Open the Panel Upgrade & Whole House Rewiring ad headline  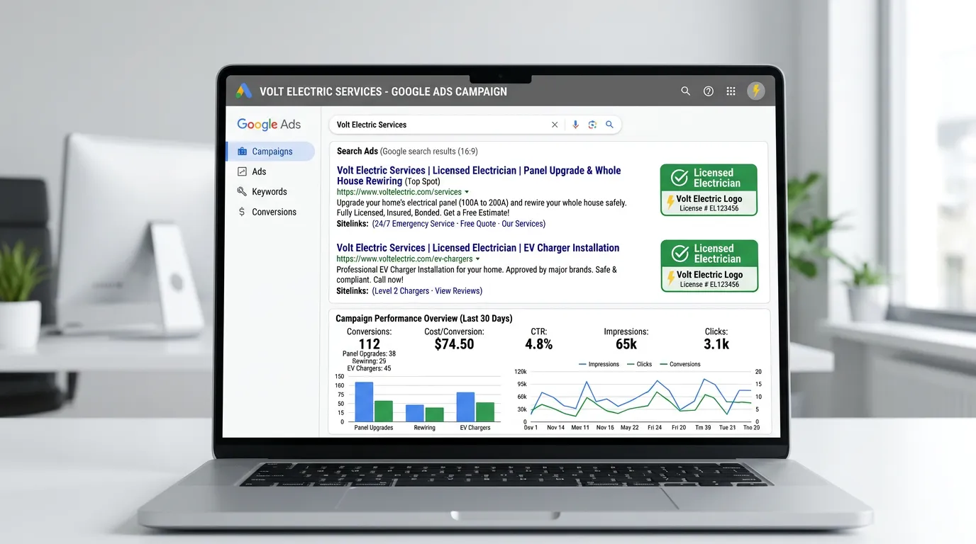pos(479,176)
